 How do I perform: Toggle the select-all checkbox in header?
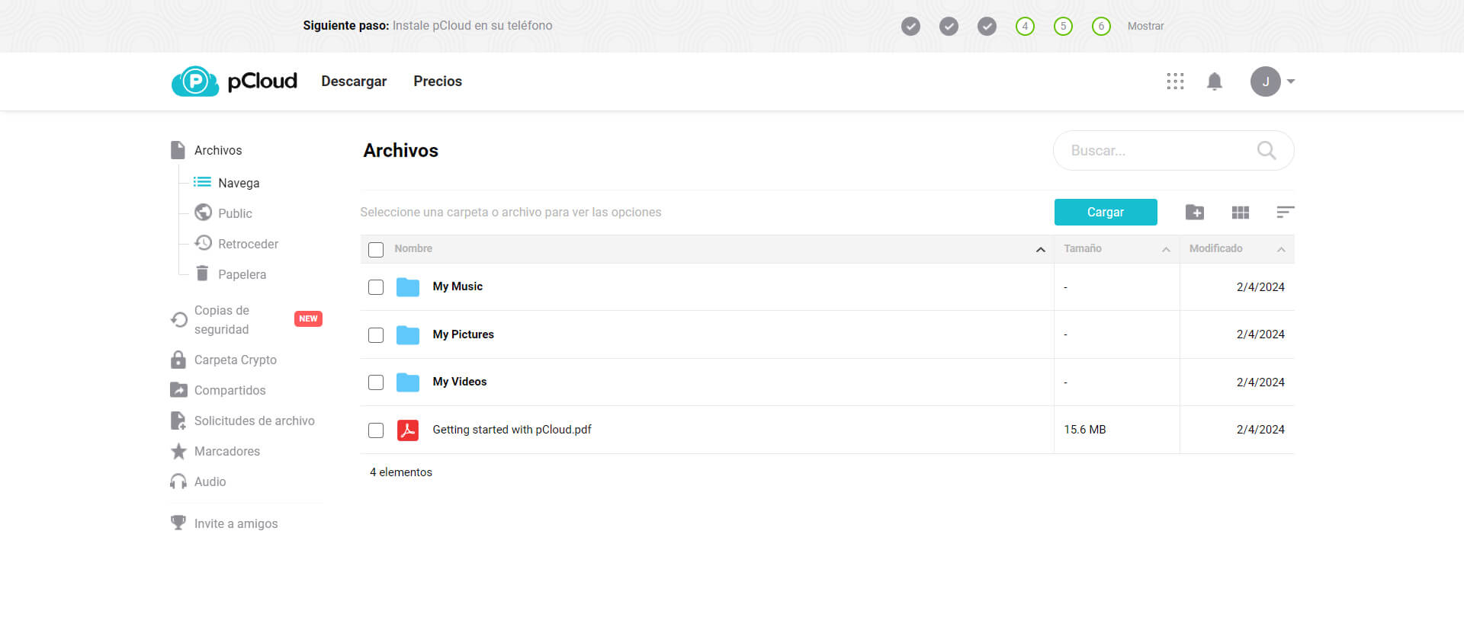[376, 250]
